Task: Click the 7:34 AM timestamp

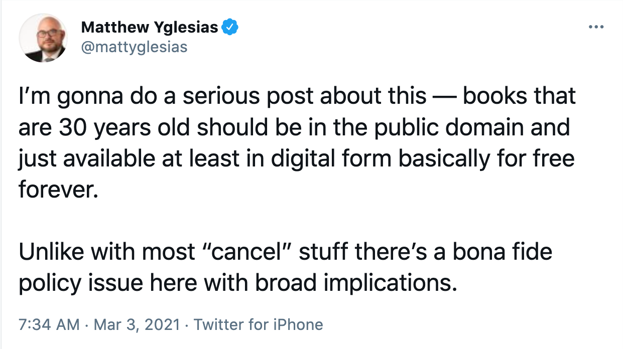Action: [x=49, y=324]
